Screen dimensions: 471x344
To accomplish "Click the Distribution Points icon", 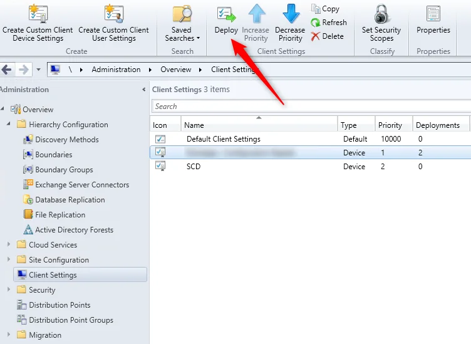I will 22,305.
